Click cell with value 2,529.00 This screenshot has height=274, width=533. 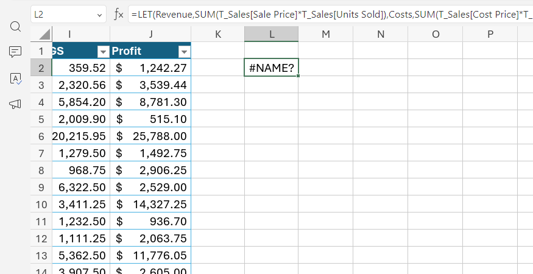(x=150, y=187)
